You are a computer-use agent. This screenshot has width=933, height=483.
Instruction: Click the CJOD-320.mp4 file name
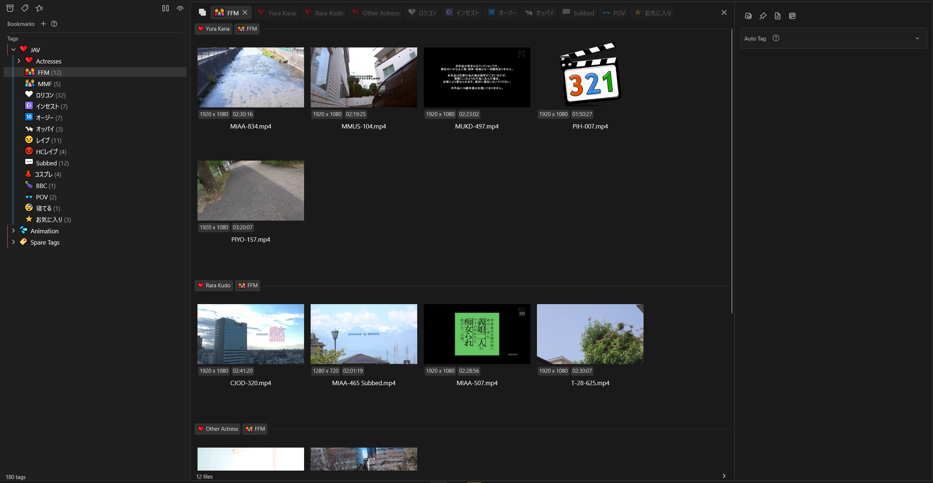pos(251,383)
